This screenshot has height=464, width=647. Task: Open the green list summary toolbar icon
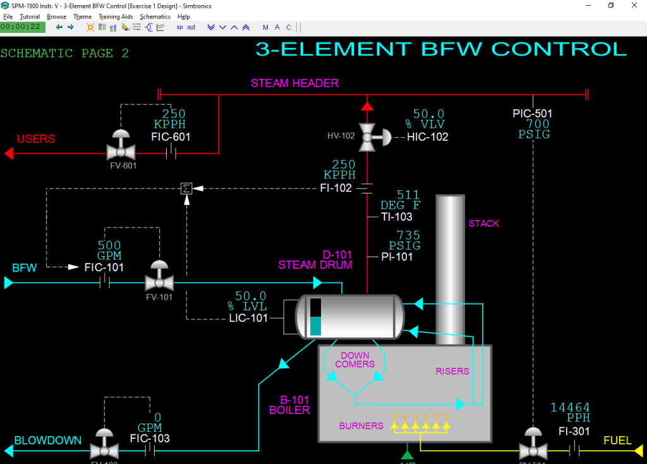point(102,27)
